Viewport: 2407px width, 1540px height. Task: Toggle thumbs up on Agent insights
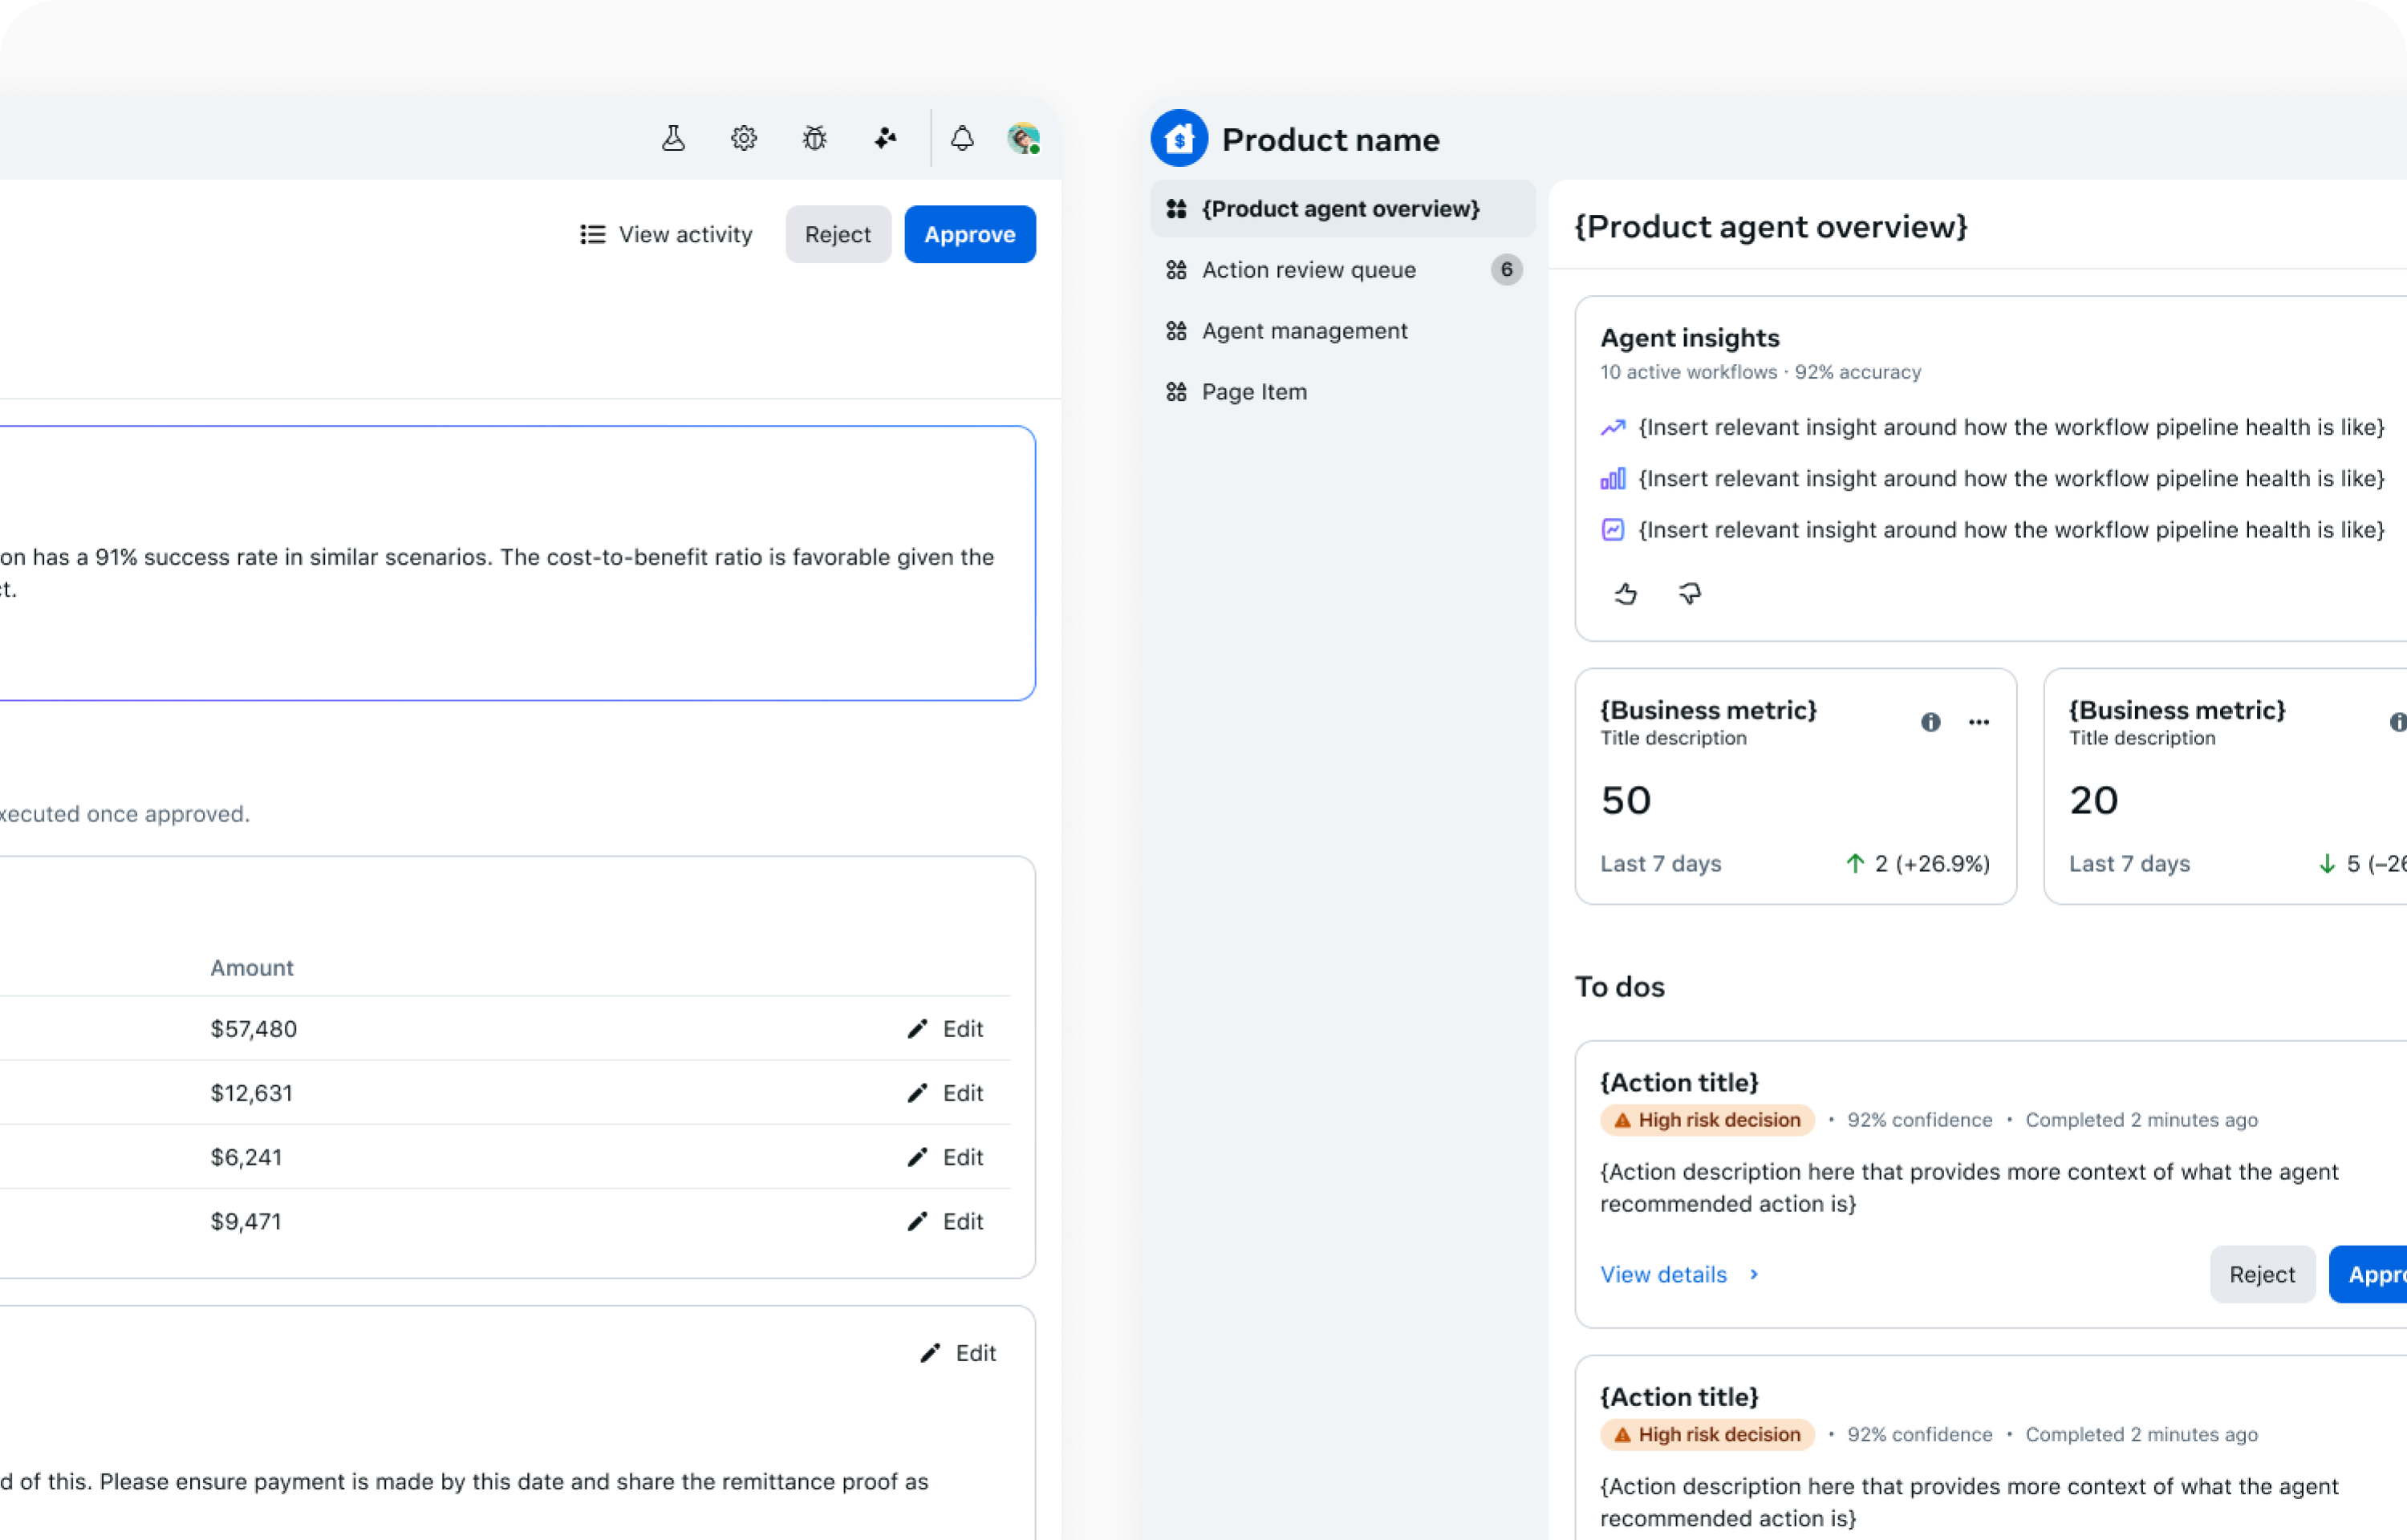click(x=1625, y=593)
